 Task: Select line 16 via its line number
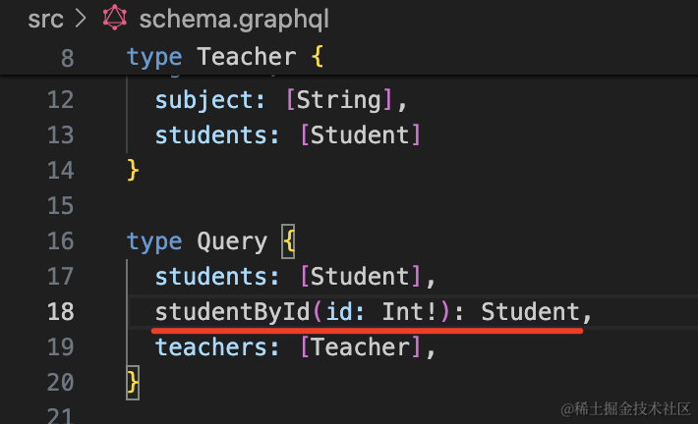coord(60,241)
